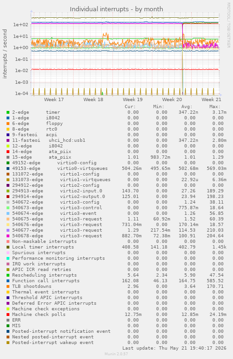Image resolution: width=233 pixels, height=359 pixels.
Task: Click the orange TLB shootdowns swatch
Action: pyautogui.click(x=8, y=286)
